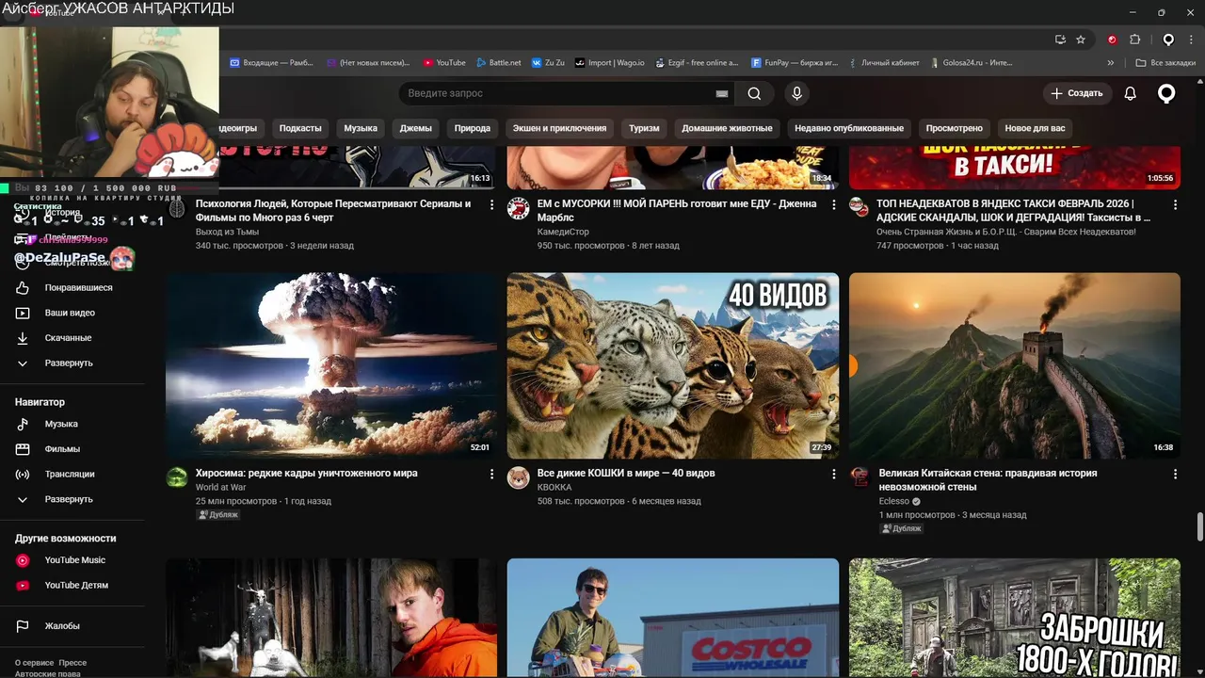The image size is (1205, 678).
Task: Select the Природа filter chip
Action: coord(473,128)
